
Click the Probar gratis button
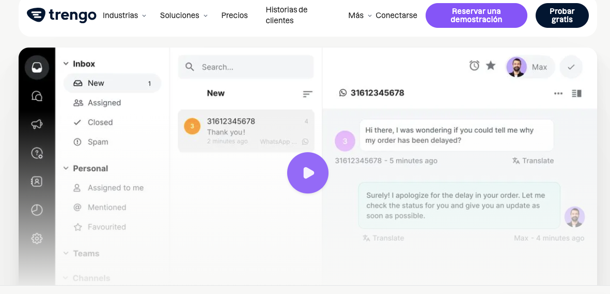pos(562,15)
